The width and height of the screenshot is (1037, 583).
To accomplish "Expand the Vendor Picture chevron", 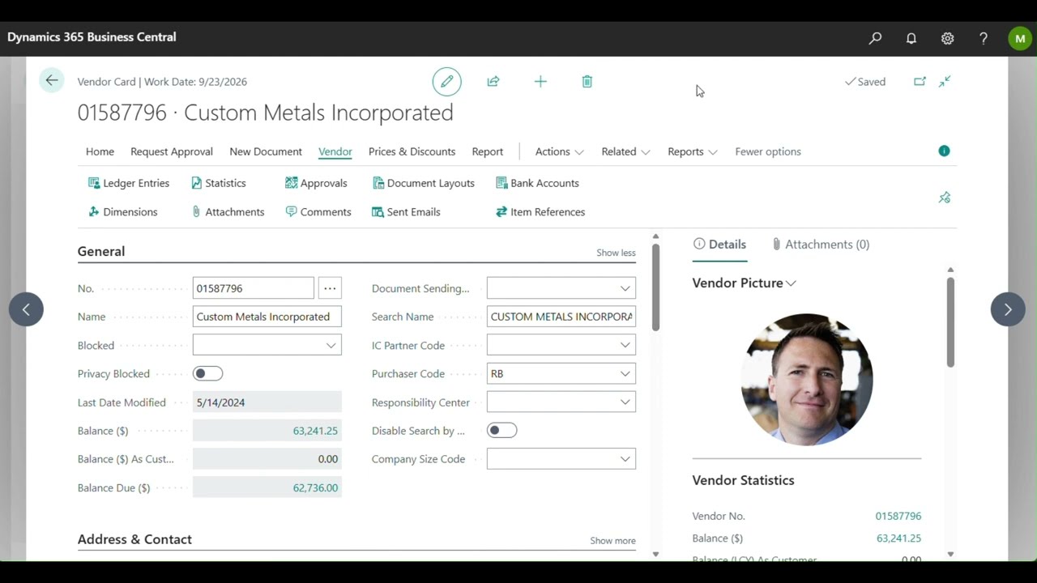I will click(x=791, y=283).
